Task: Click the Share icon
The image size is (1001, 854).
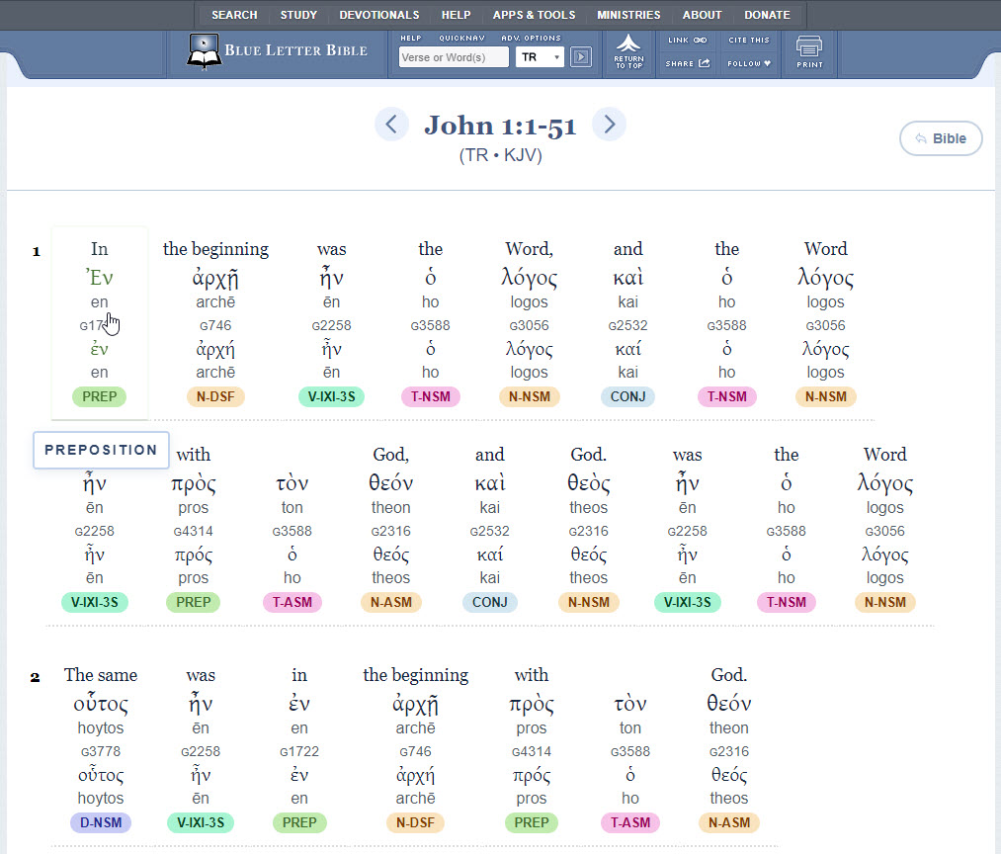Action: [704, 64]
